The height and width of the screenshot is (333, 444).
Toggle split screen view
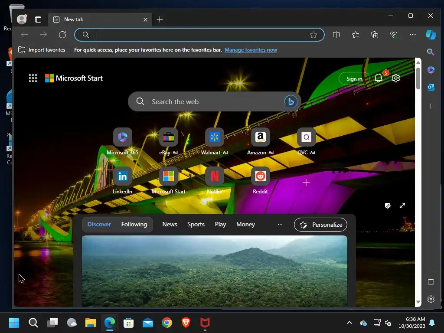(336, 35)
